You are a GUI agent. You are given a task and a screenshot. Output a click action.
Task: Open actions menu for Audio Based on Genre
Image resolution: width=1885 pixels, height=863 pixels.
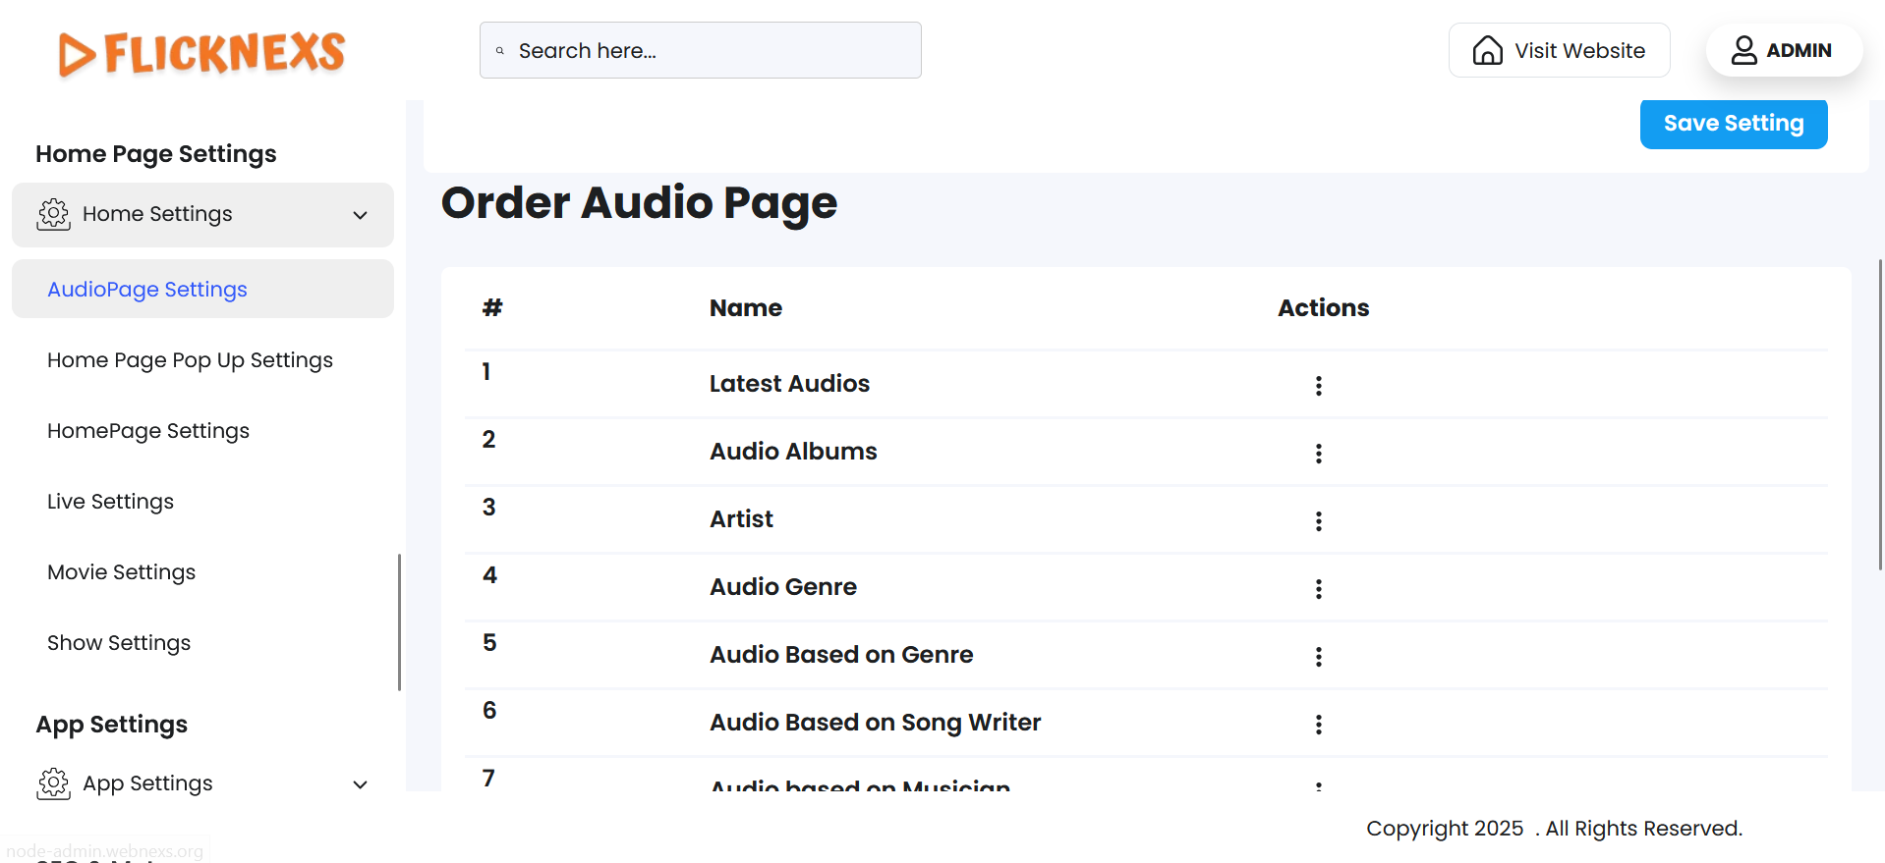pyautogui.click(x=1318, y=657)
